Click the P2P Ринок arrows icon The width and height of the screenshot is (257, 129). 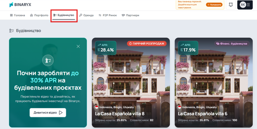click(x=100, y=15)
